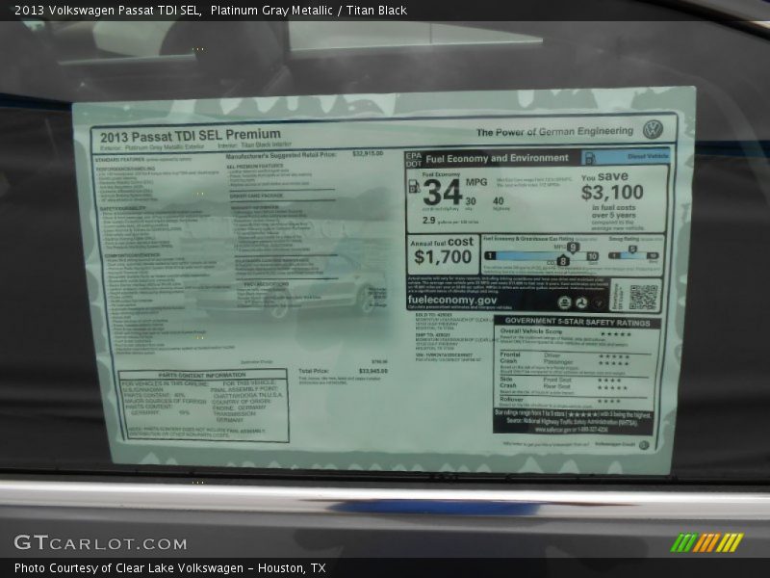The height and width of the screenshot is (578, 770).
Task: Click the colored stripes logo at bottom right
Action: (x=706, y=542)
